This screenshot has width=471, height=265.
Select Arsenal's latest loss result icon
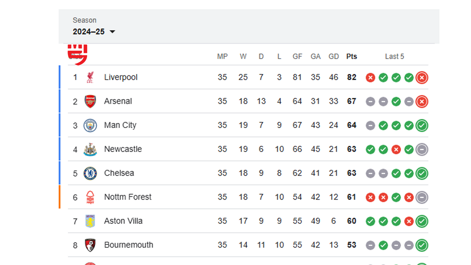[422, 101]
